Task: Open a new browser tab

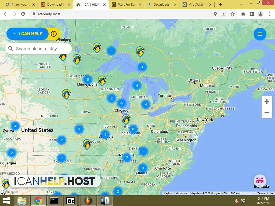Action: click(x=220, y=5)
